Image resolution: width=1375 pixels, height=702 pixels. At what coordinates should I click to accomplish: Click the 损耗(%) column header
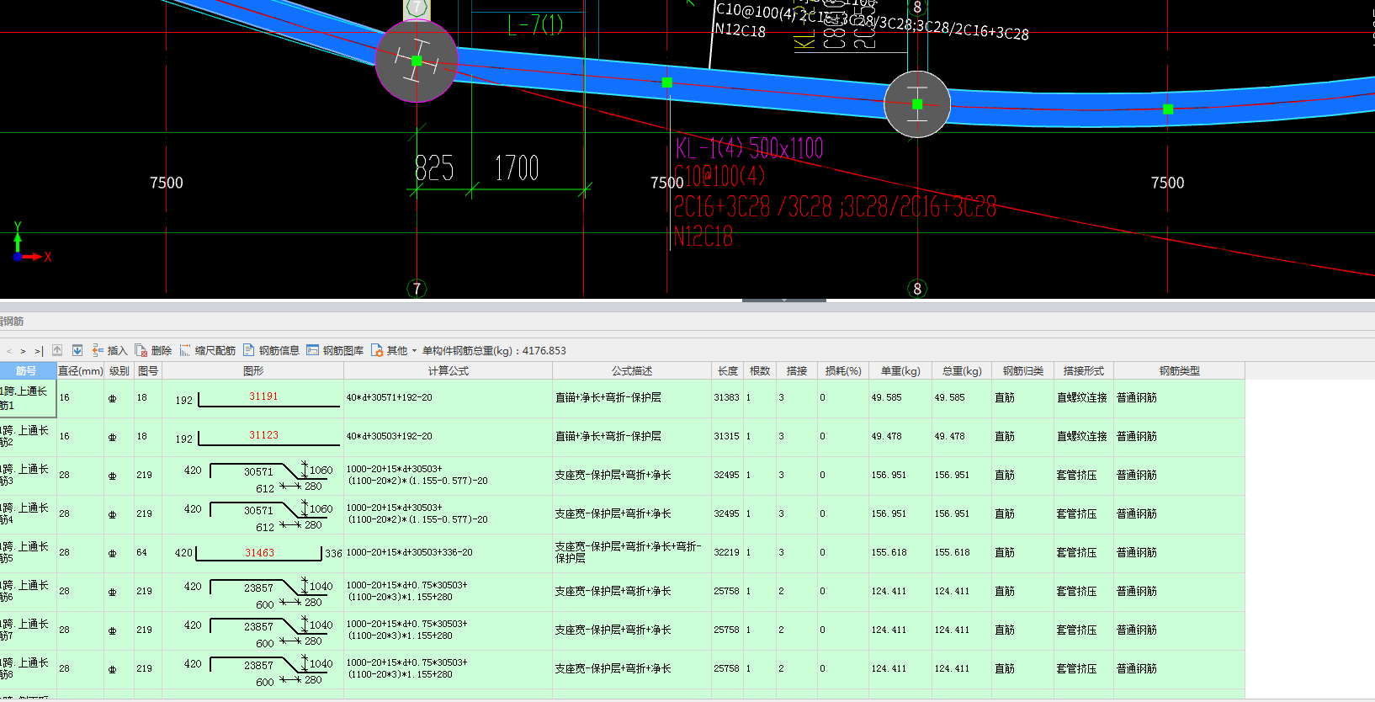coord(844,371)
